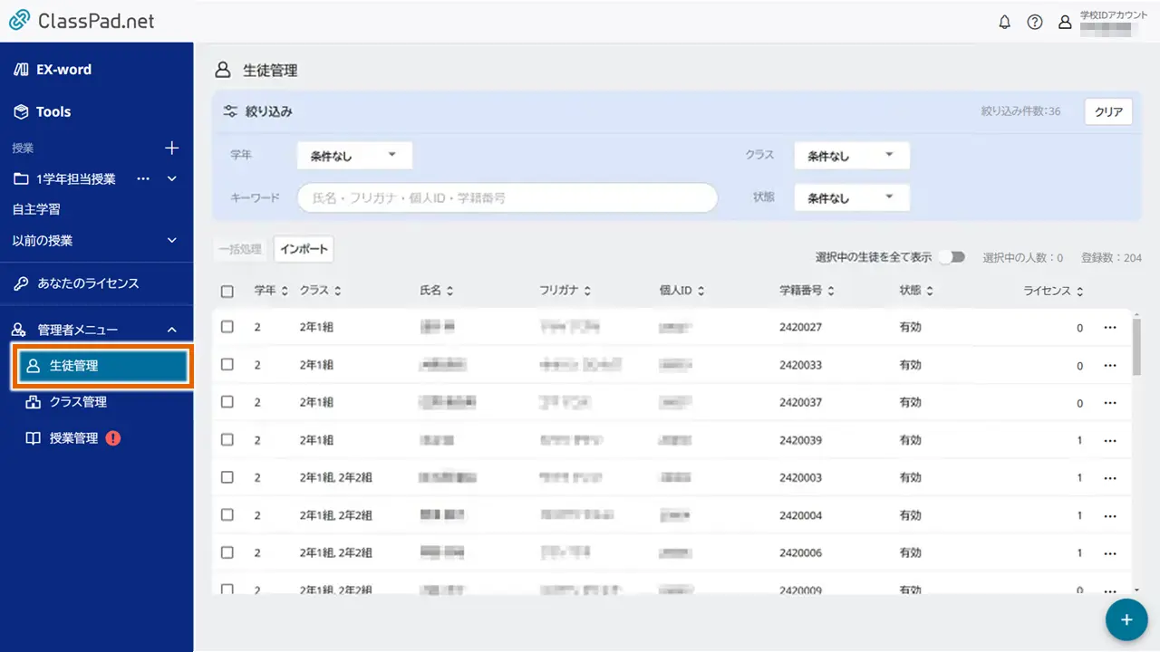Click the notification bell icon

tap(1004, 22)
